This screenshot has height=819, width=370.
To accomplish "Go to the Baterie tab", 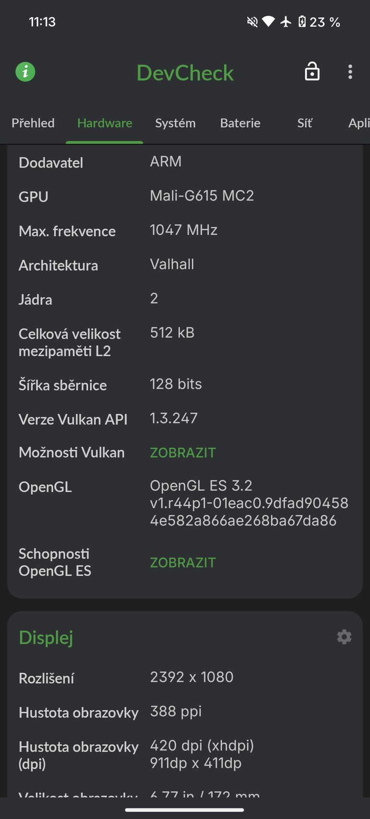I will (x=240, y=123).
